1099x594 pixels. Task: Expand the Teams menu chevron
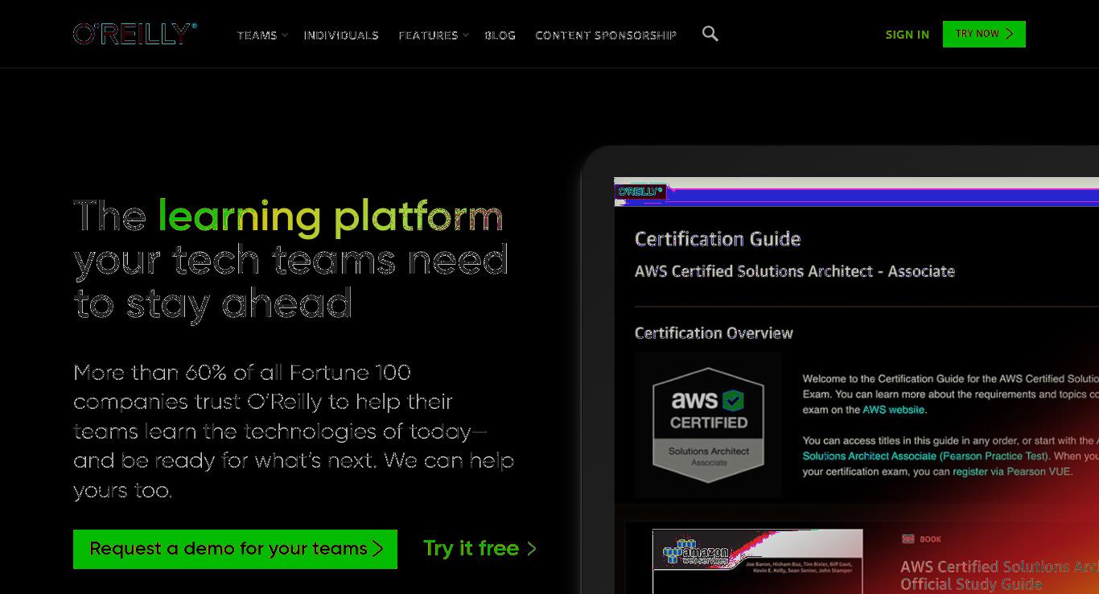[x=285, y=35]
